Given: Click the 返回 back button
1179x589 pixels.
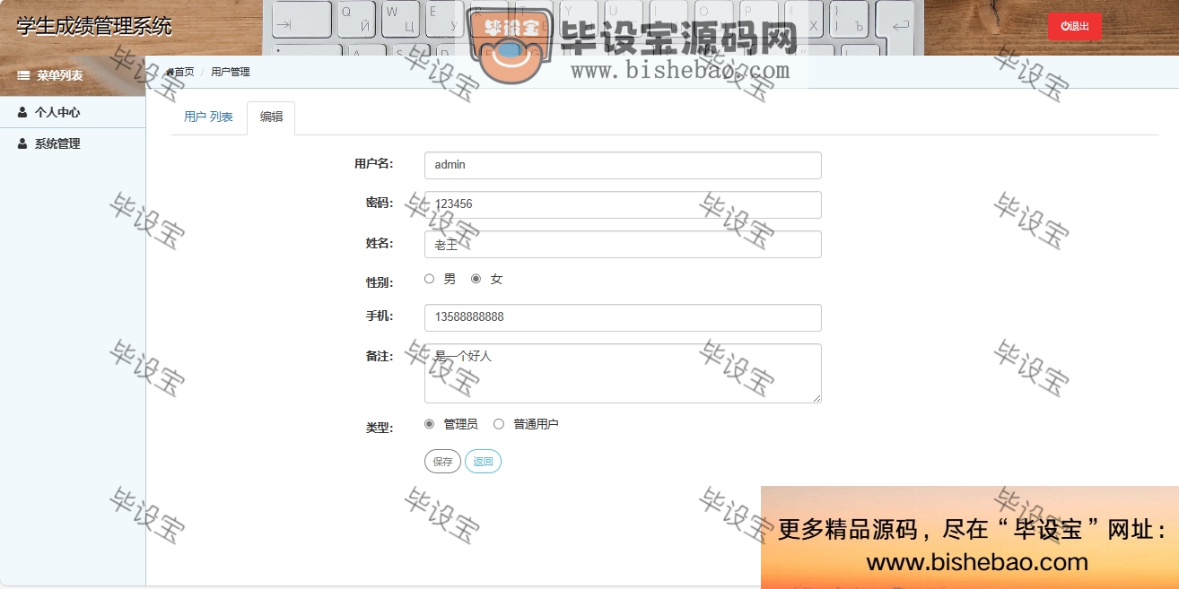Looking at the screenshot, I should point(483,462).
